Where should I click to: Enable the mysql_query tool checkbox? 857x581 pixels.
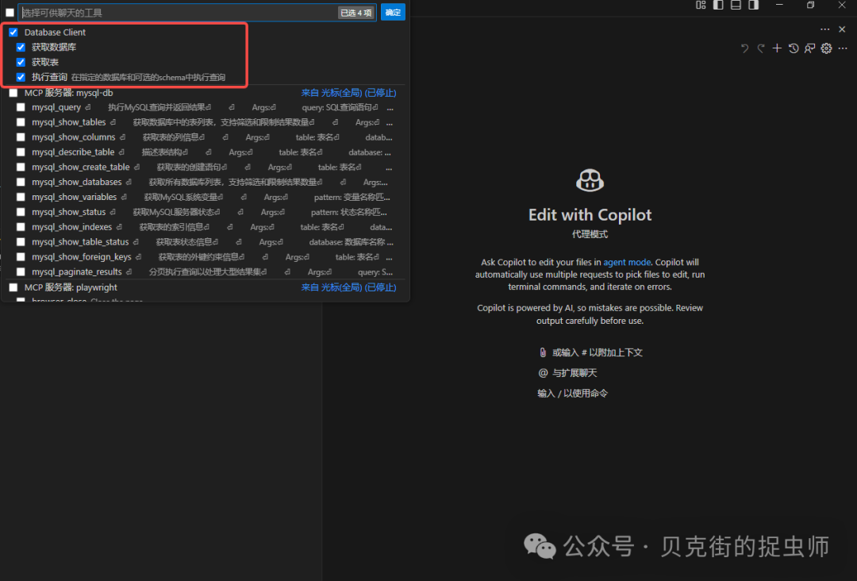click(21, 108)
